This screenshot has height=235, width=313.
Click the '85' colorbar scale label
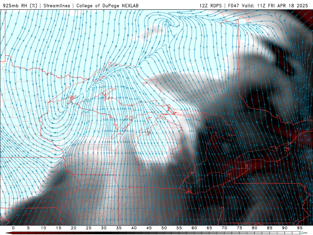[x=270, y=228]
